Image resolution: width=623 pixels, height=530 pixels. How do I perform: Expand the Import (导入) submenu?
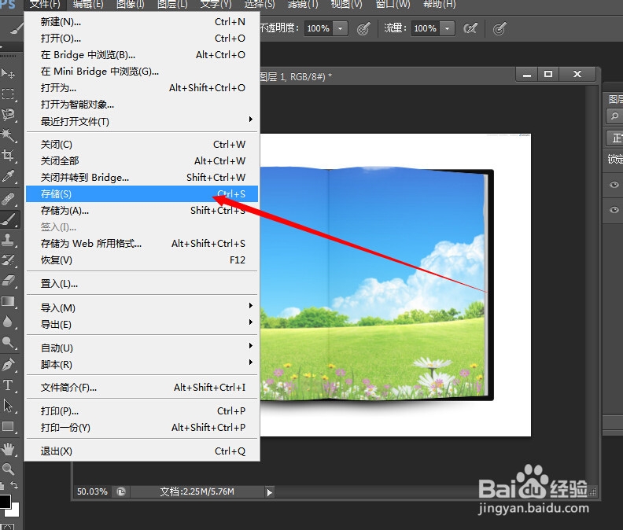pos(251,306)
